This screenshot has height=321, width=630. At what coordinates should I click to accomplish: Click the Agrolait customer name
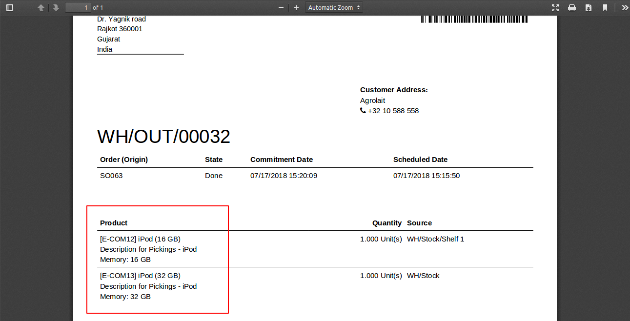[373, 100]
